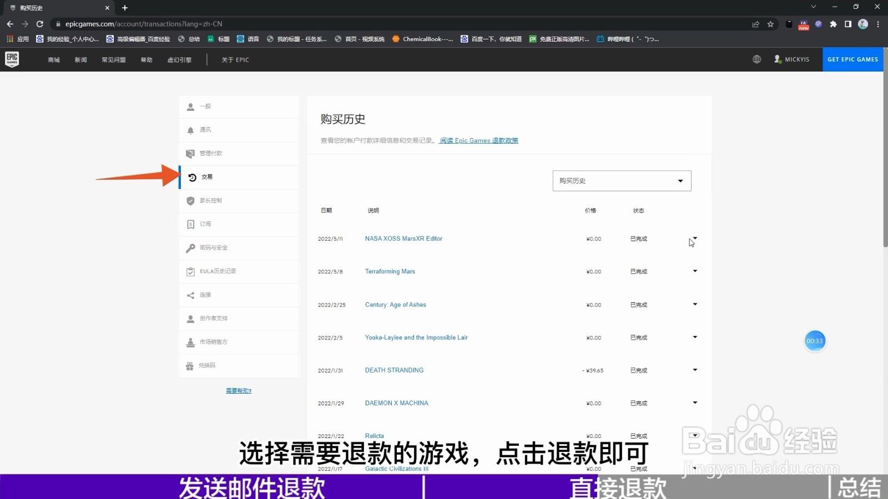Image resolution: width=888 pixels, height=499 pixels.
Task: Expand the DEATH STRANDING row arrow
Action: pos(695,370)
